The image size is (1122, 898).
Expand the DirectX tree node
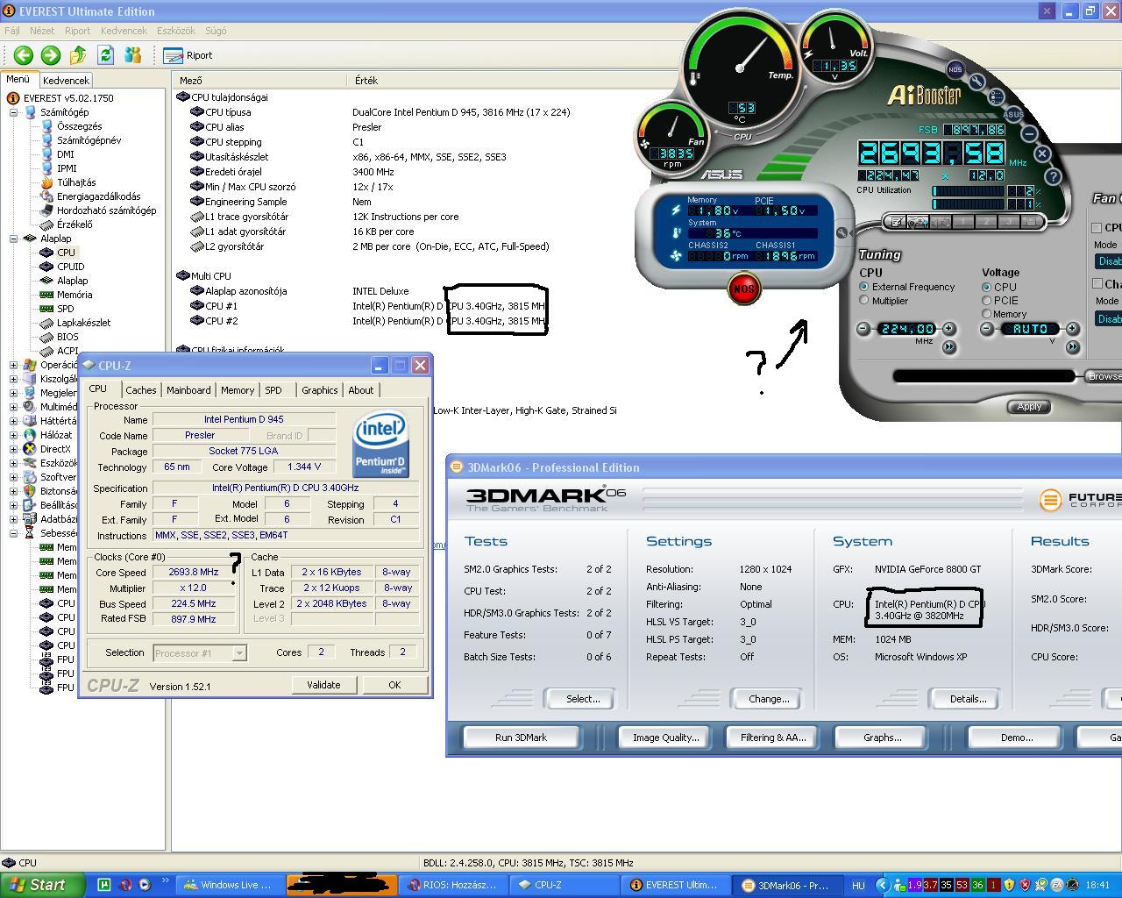coord(14,449)
